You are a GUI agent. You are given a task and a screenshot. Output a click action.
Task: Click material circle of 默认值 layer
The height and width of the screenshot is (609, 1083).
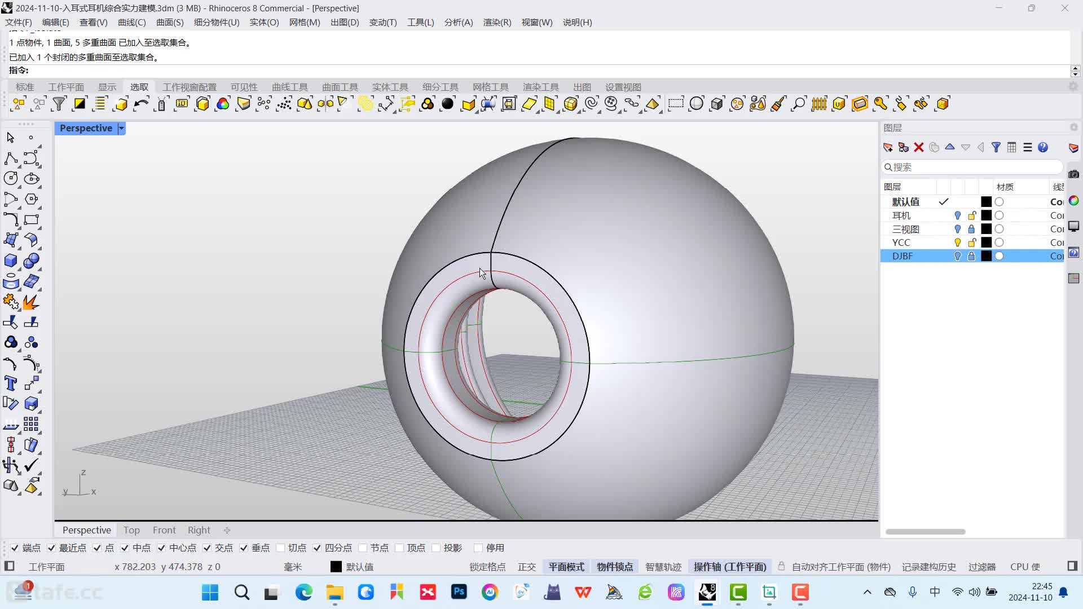(999, 202)
